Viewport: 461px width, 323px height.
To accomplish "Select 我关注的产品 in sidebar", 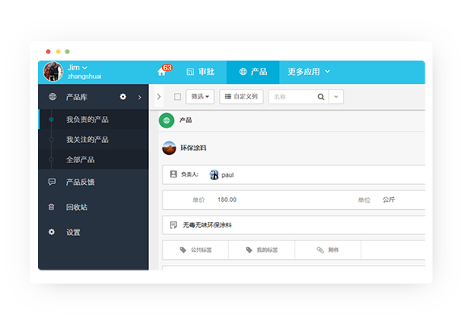I will 87,140.
